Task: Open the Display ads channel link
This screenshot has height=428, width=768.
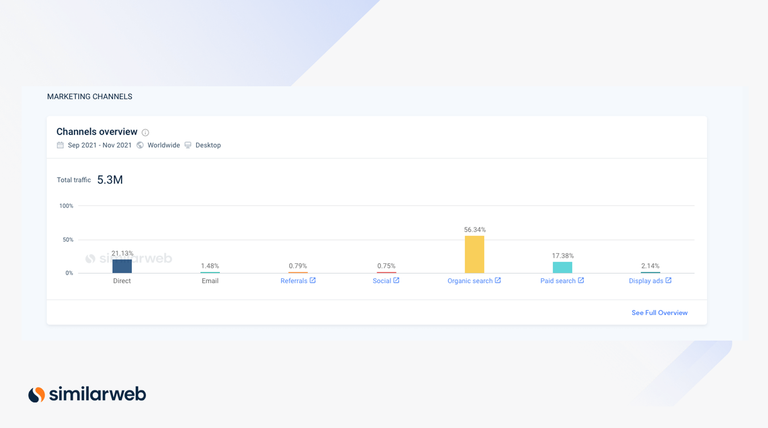Action: tap(646, 280)
